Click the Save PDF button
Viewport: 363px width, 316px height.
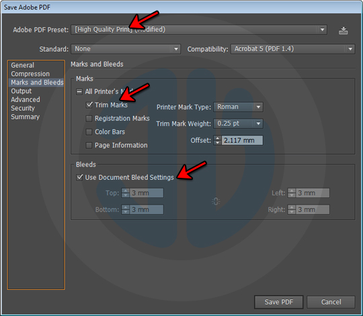(x=279, y=302)
